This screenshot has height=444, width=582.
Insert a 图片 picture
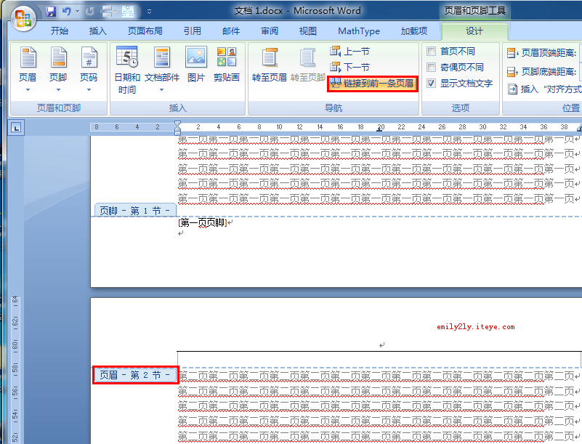point(196,65)
